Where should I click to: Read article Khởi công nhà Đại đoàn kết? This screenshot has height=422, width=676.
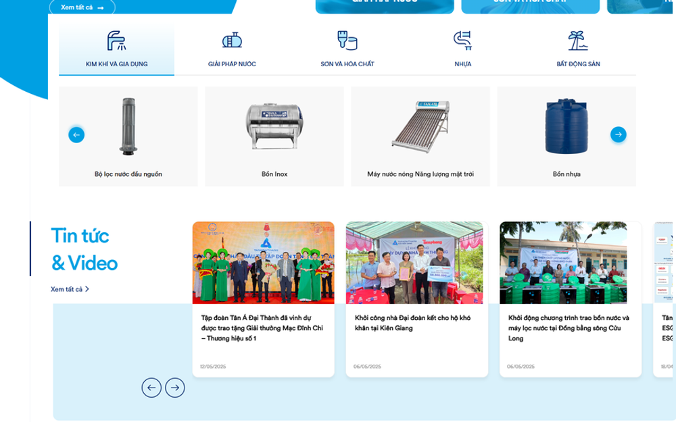[412, 323]
